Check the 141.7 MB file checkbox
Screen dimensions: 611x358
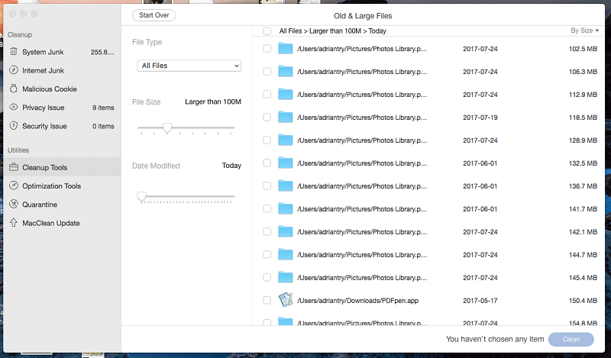267,209
